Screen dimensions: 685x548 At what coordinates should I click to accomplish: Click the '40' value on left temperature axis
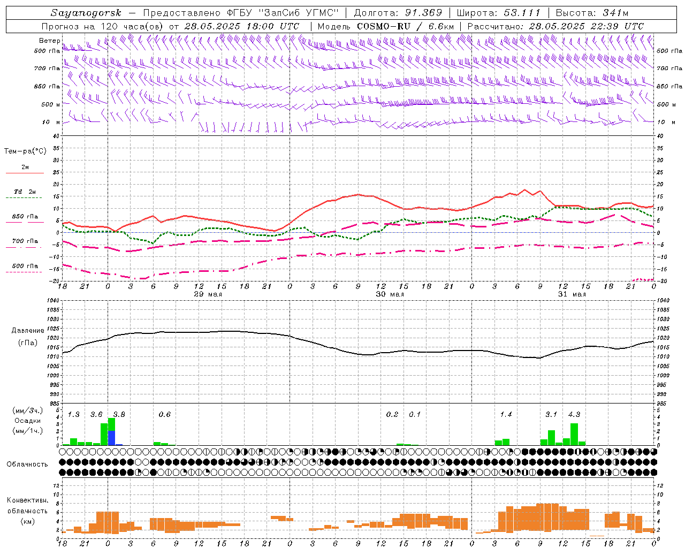[56, 136]
